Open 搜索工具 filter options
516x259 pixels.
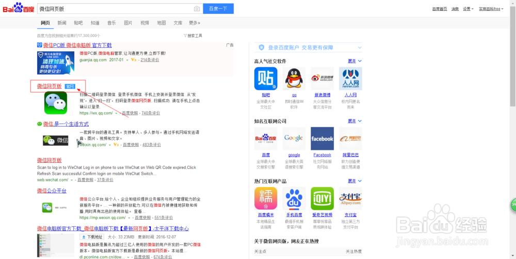(x=193, y=36)
